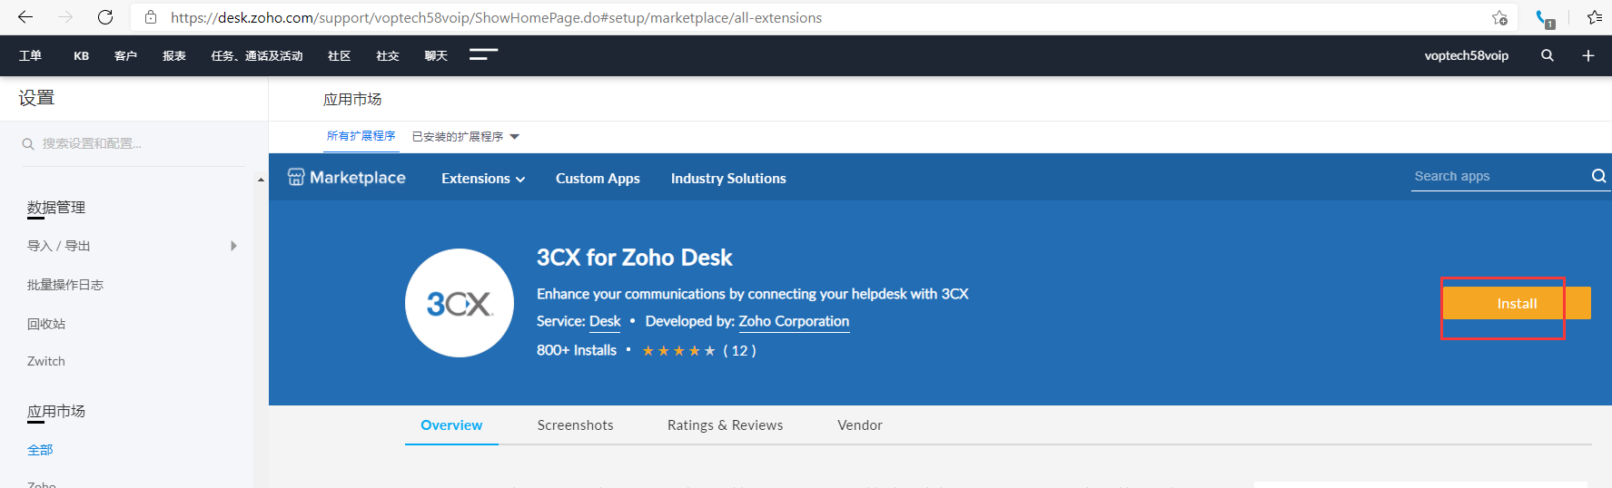Click the 3CX app logo
This screenshot has width=1612, height=488.
tap(460, 303)
